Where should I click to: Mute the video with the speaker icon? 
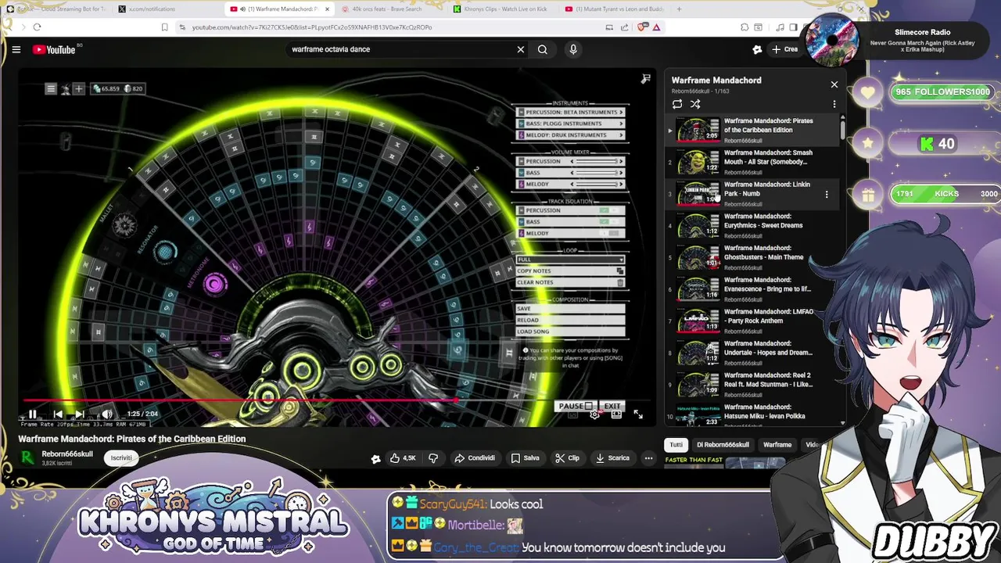[107, 414]
